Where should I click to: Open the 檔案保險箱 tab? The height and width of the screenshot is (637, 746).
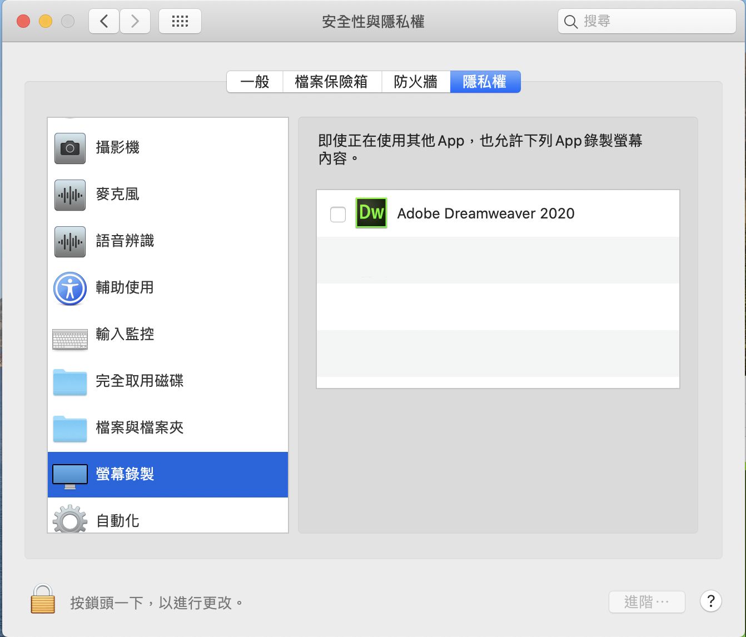point(332,82)
